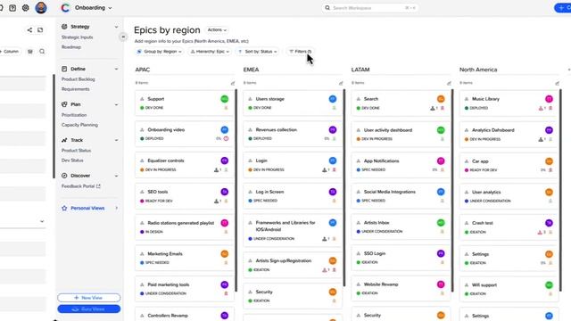The height and width of the screenshot is (321, 571).
Task: Open Product Backlog in sidebar
Action: tap(79, 79)
